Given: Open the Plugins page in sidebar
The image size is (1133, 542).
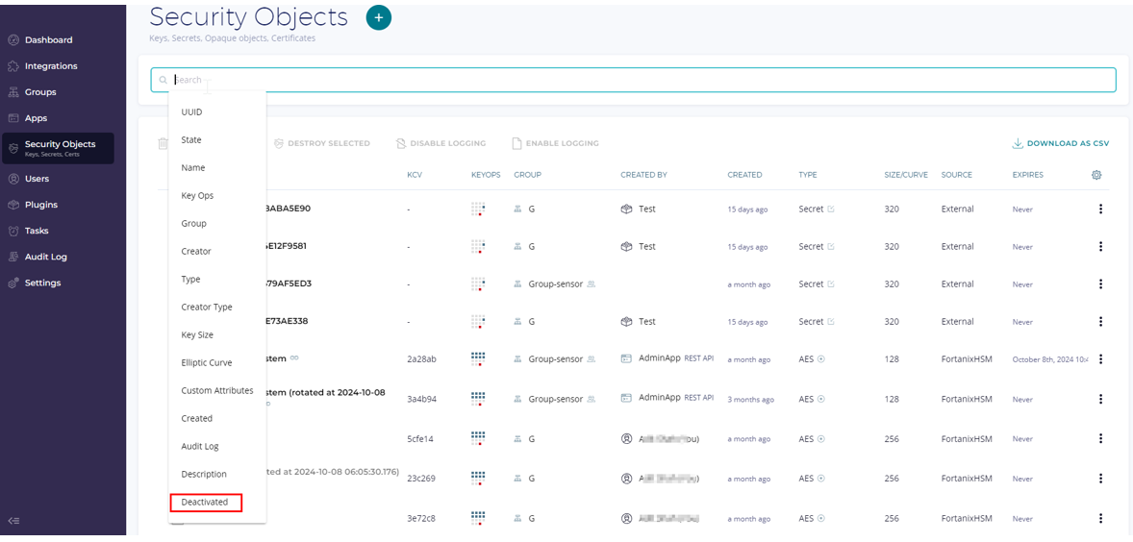Looking at the screenshot, I should pyautogui.click(x=41, y=205).
